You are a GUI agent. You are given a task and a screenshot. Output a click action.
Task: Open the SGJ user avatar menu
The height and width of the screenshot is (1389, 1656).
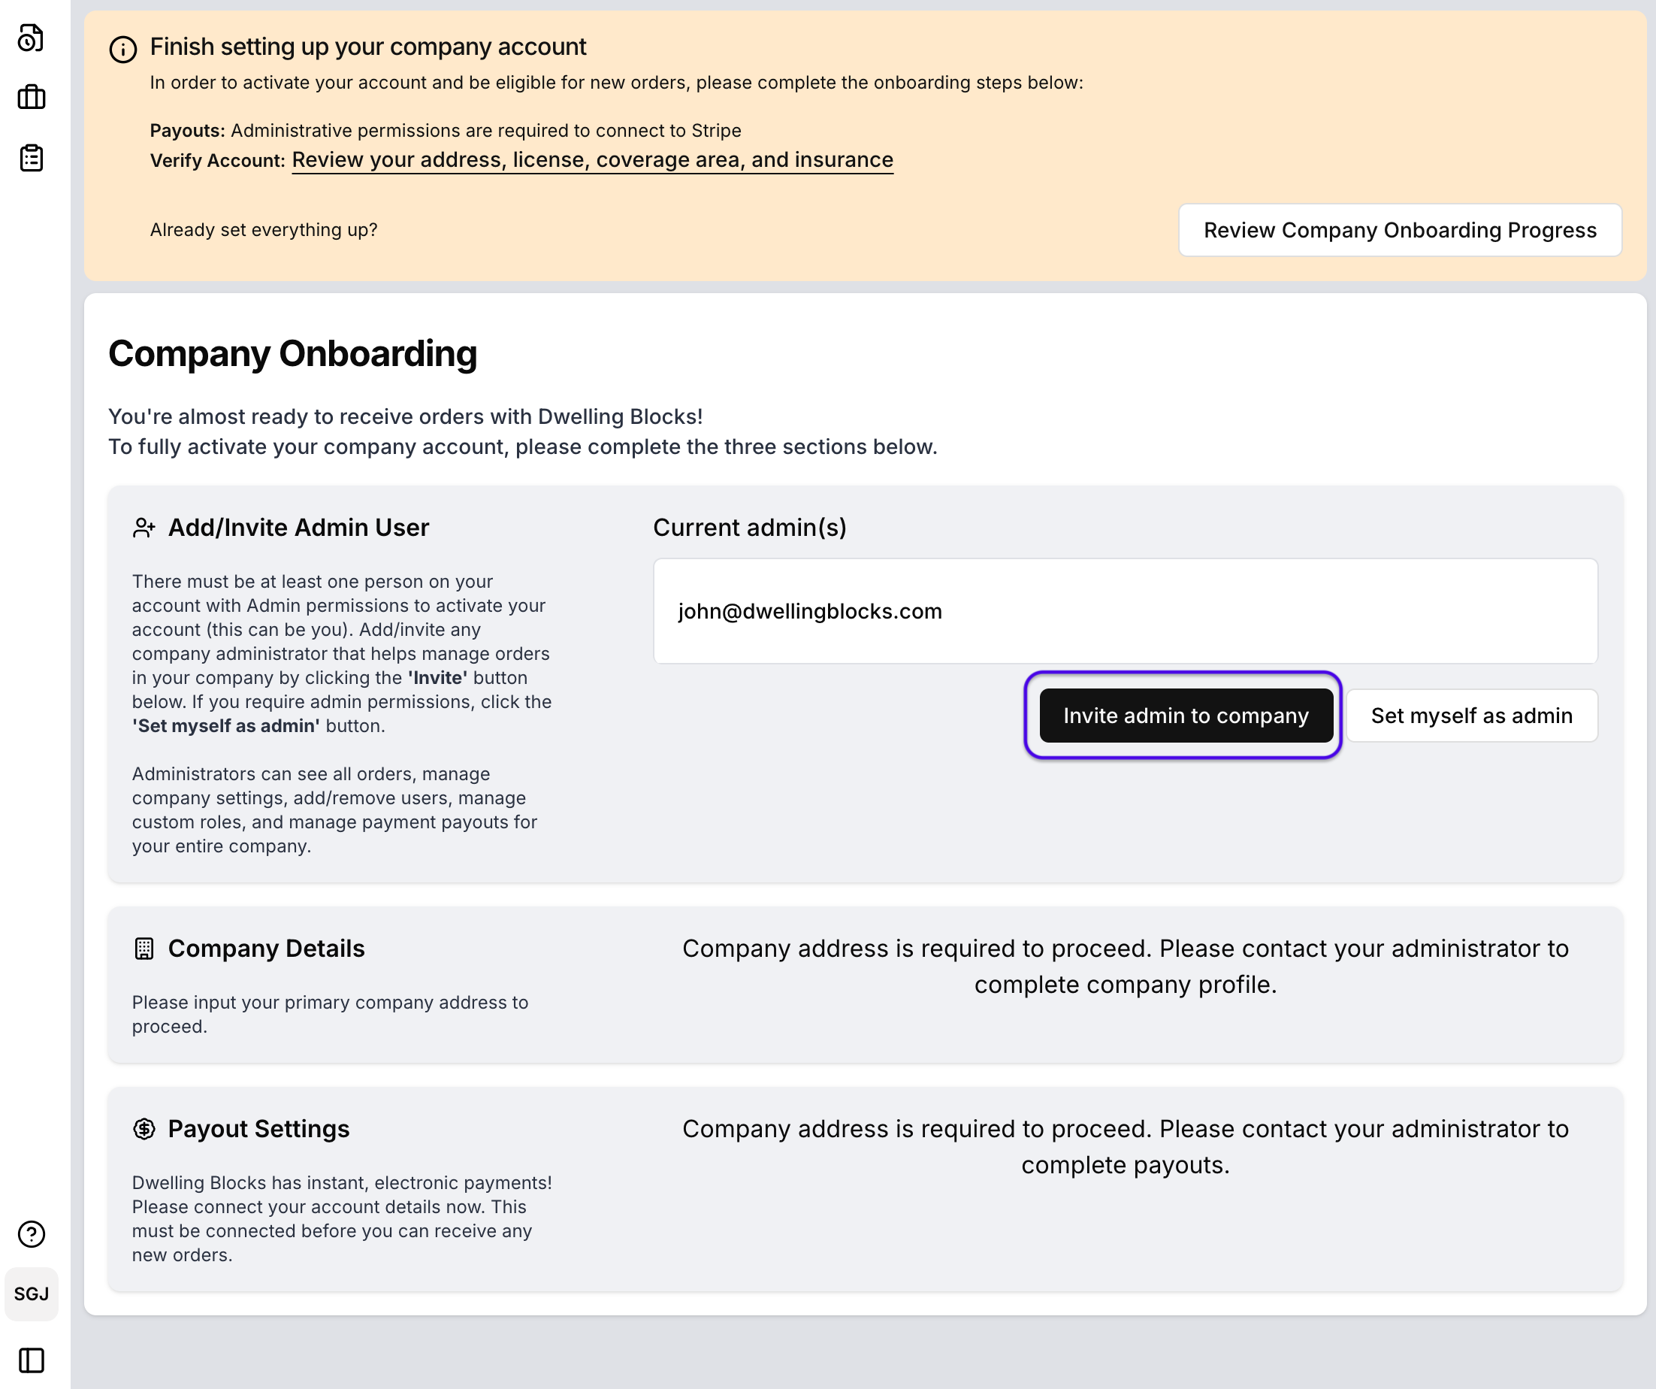tap(31, 1294)
